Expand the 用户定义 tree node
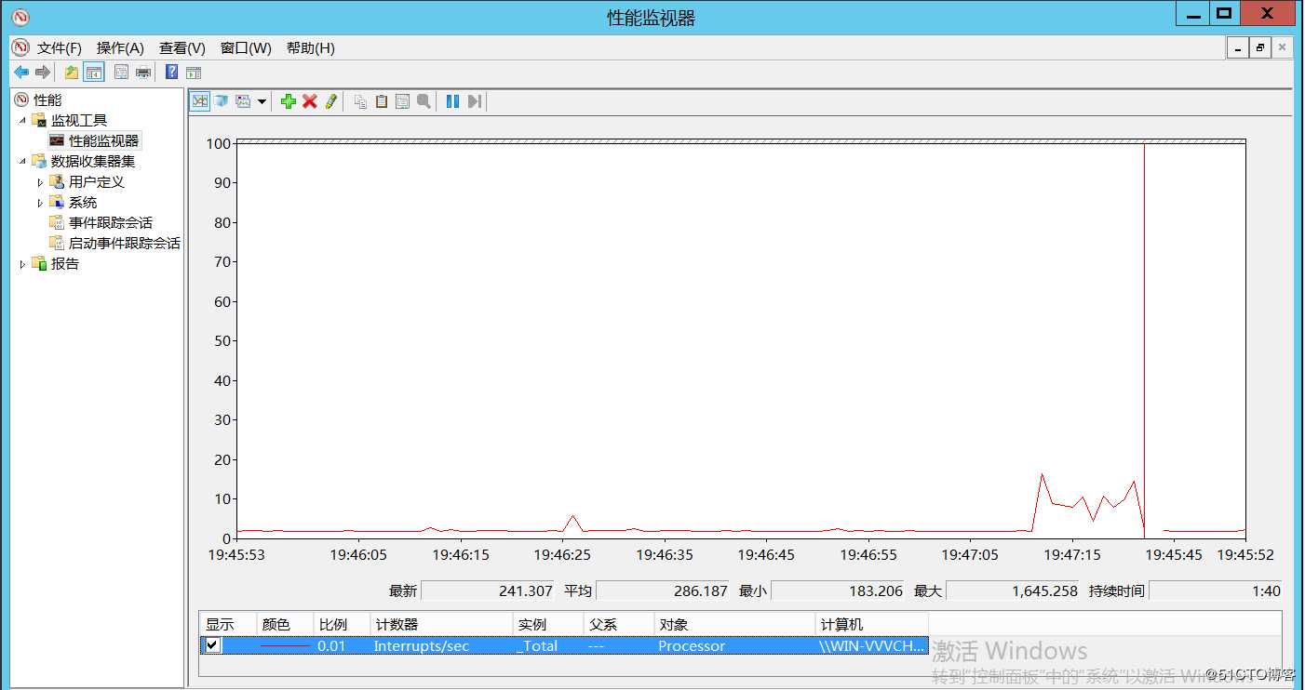 40,182
